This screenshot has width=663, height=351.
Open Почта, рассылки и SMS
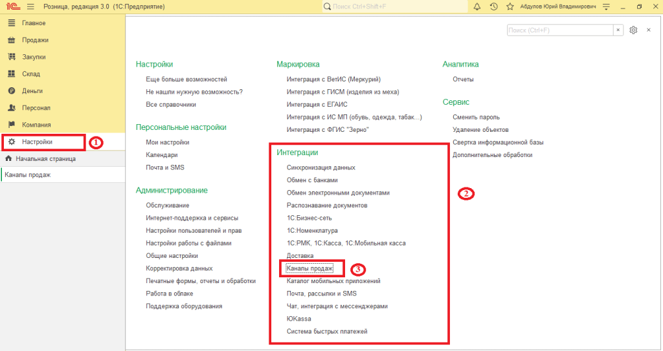tap(321, 293)
